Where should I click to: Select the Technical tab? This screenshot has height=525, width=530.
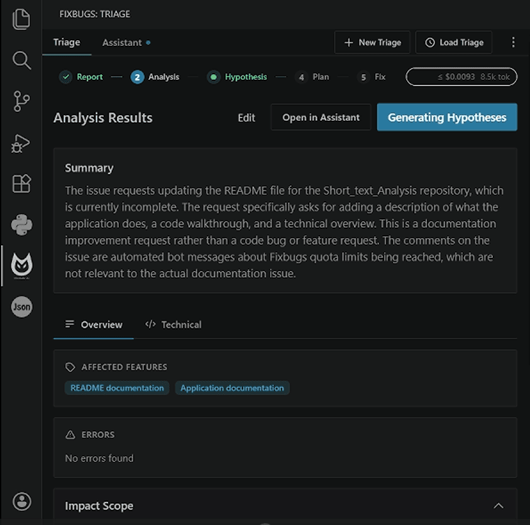174,325
